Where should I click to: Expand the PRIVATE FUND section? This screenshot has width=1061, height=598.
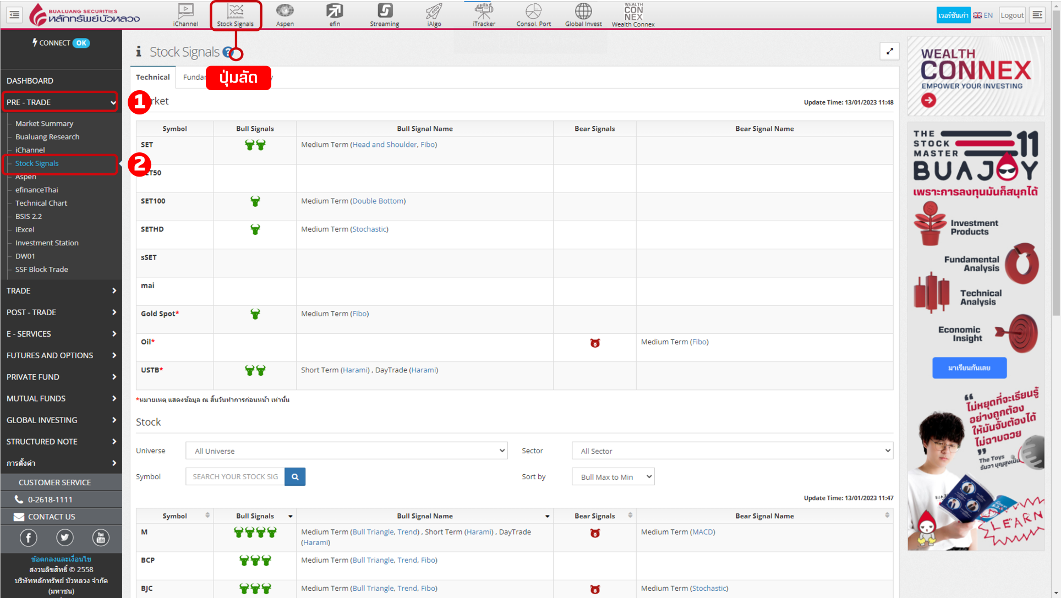click(x=61, y=377)
